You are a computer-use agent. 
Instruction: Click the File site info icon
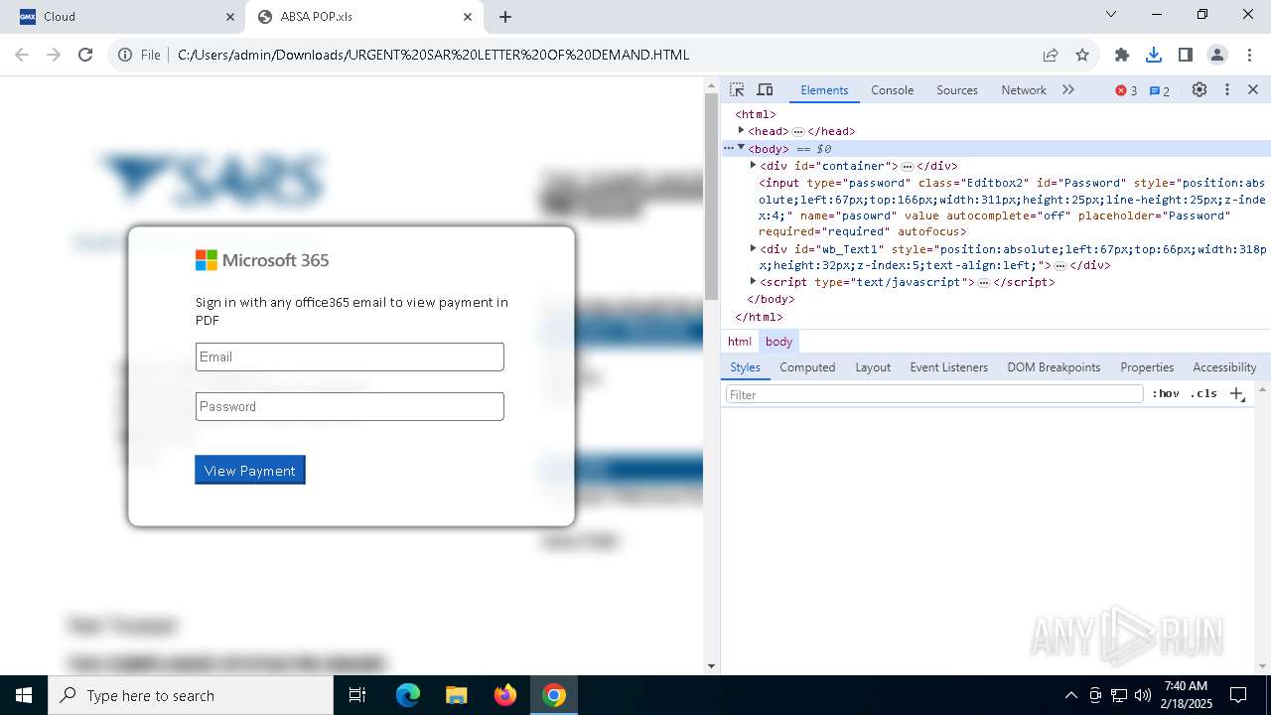coord(139,55)
